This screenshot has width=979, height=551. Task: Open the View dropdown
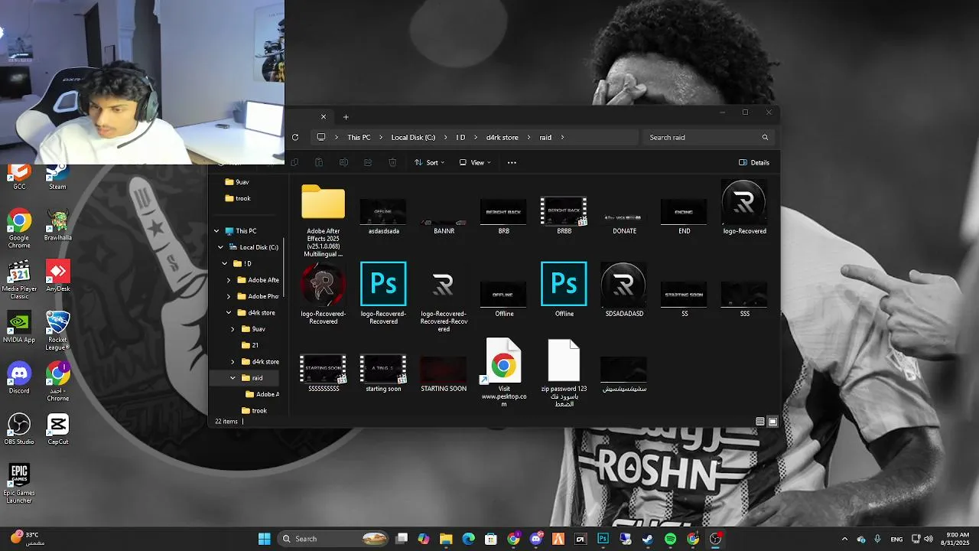coord(475,162)
